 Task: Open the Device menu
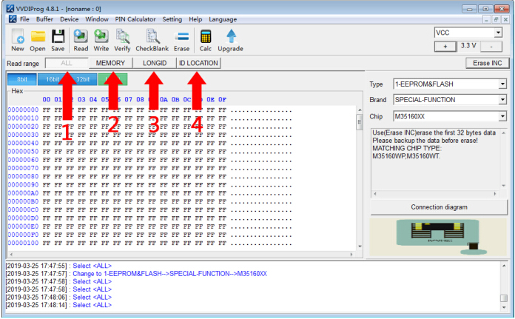click(x=70, y=19)
